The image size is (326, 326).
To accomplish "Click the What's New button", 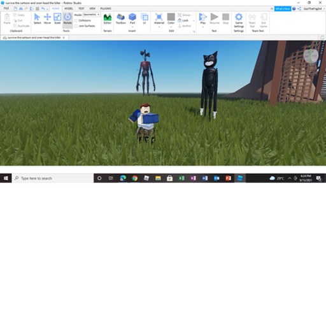I will pyautogui.click(x=283, y=9).
